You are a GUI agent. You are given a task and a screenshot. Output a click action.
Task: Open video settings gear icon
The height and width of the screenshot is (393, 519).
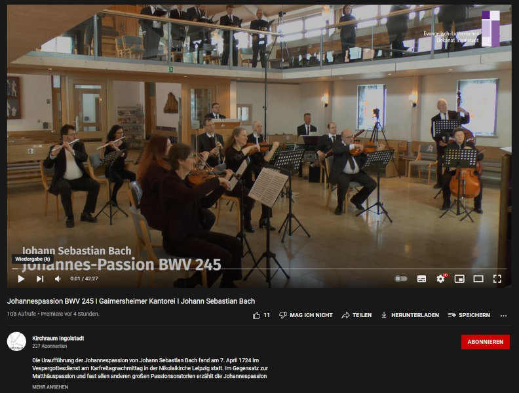click(440, 279)
